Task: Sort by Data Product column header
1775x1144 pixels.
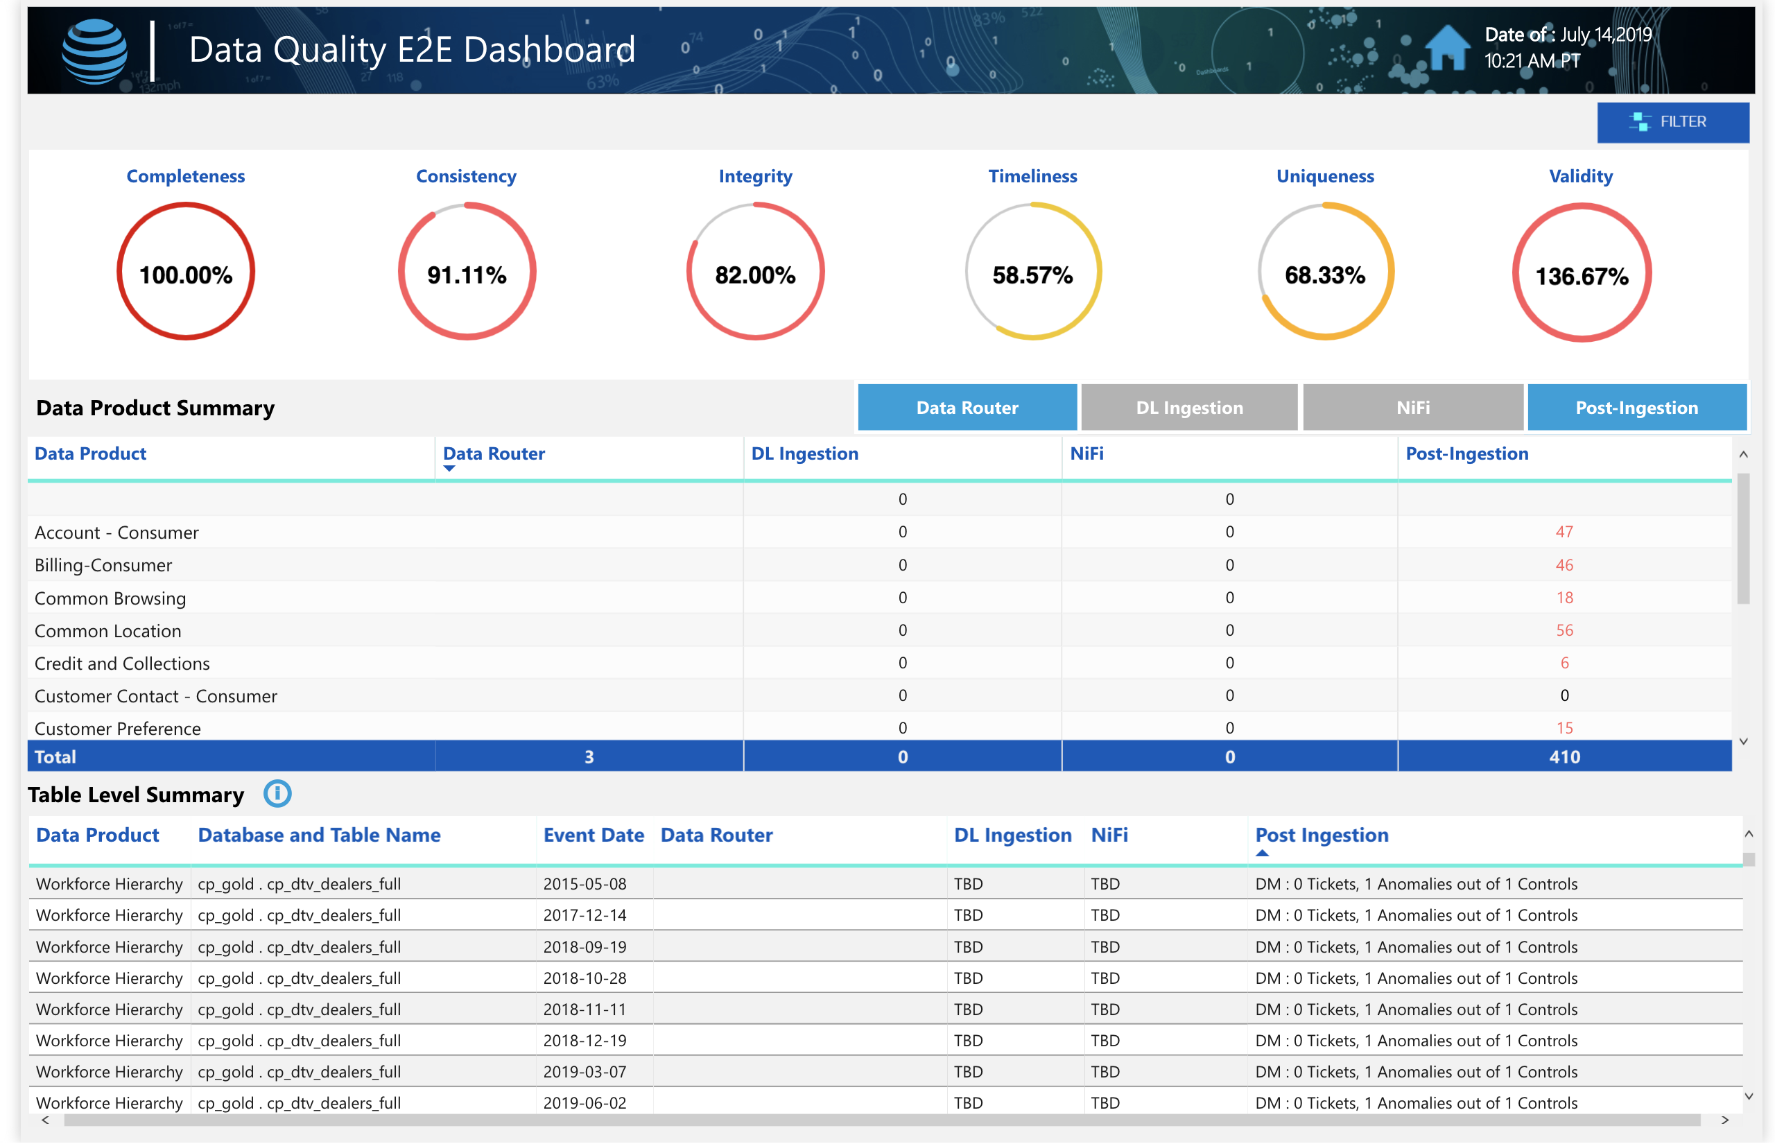Action: click(x=91, y=453)
